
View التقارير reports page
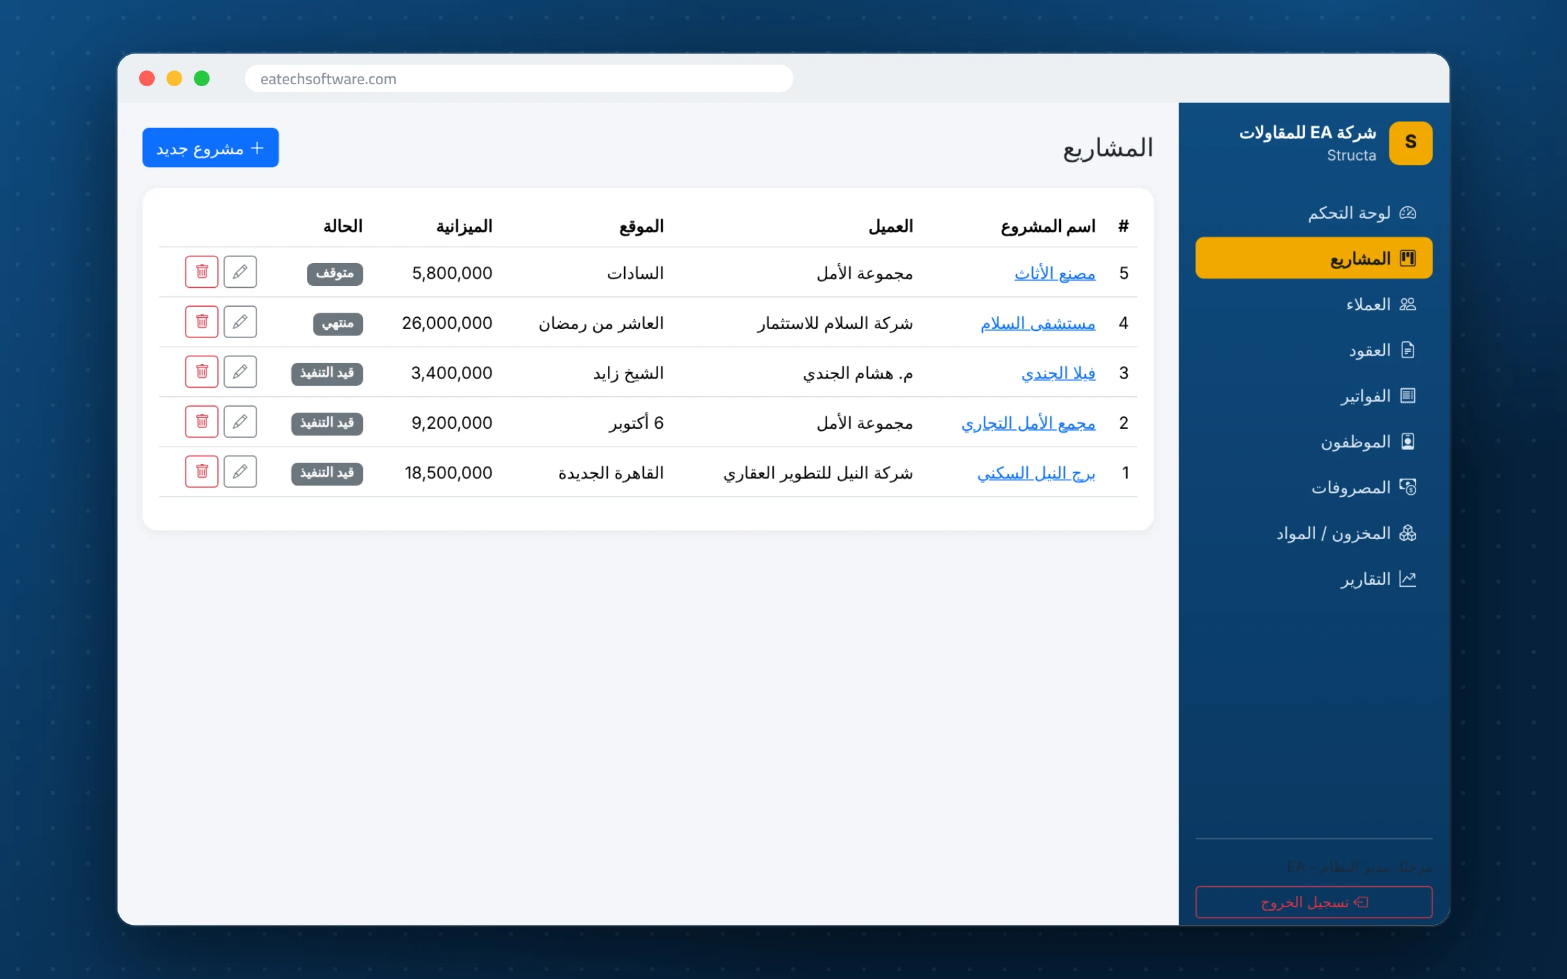coord(1314,579)
